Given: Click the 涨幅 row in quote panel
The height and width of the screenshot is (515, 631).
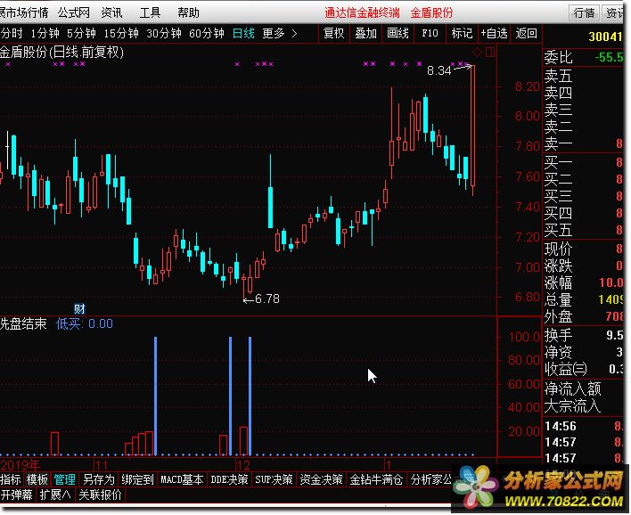Looking at the screenshot, I should point(584,282).
